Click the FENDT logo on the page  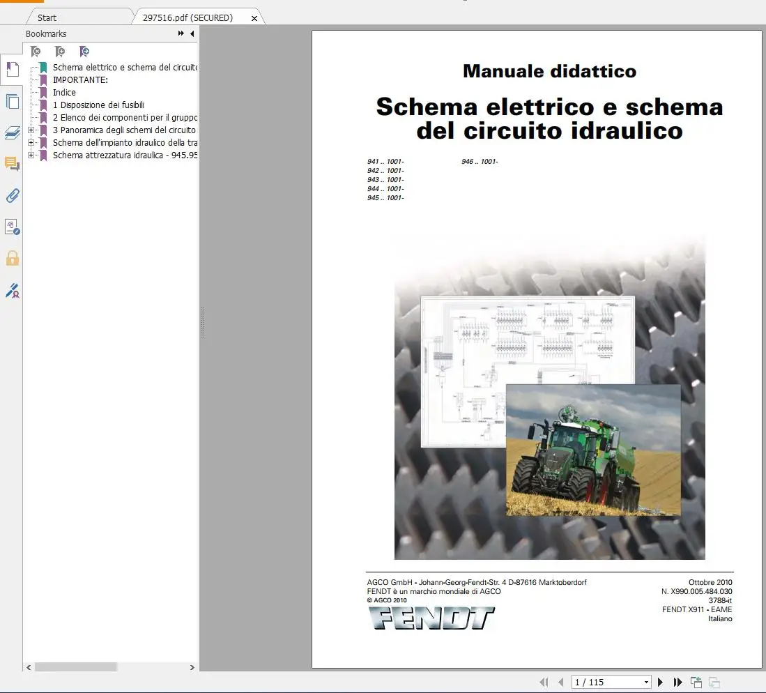coord(431,618)
